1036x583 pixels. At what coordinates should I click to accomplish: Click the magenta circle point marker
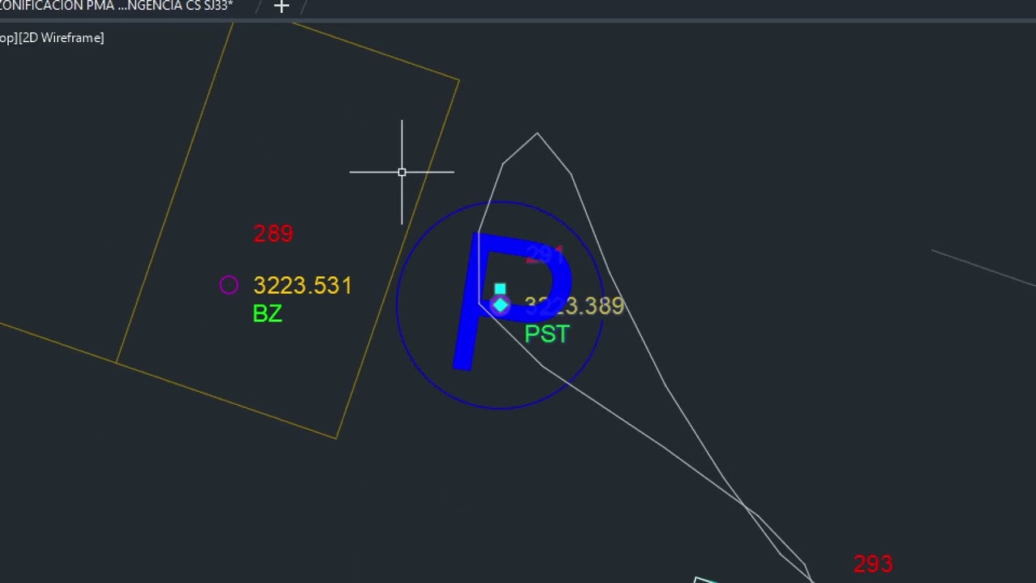point(229,285)
